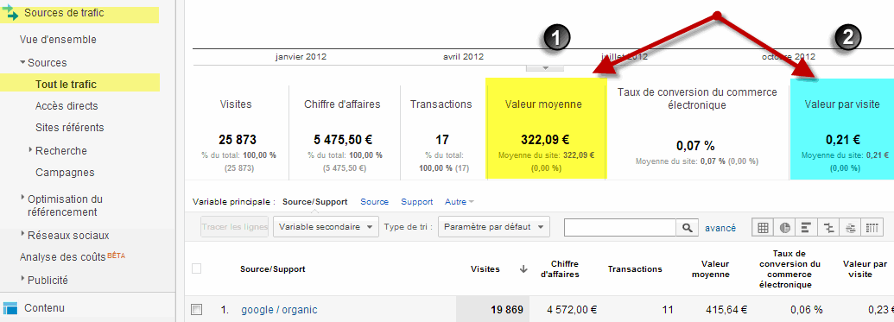Open the google / organic link
This screenshot has width=894, height=322.
[279, 310]
